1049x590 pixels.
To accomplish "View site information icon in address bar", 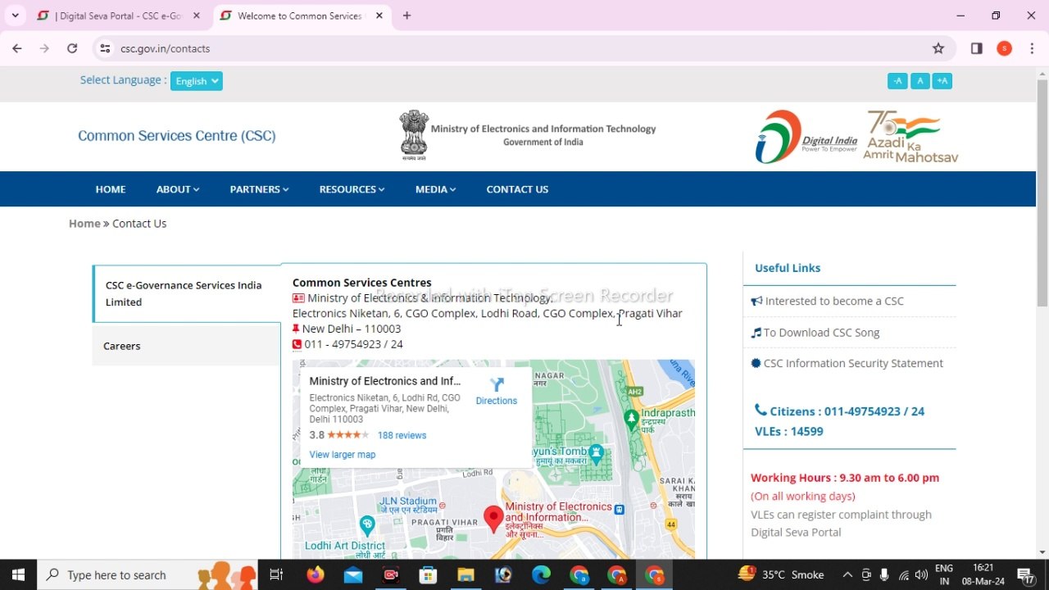I will pos(105,48).
